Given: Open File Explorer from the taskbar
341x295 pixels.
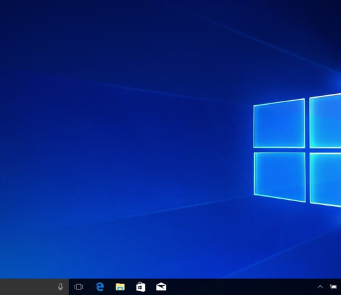Looking at the screenshot, I should pos(120,287).
